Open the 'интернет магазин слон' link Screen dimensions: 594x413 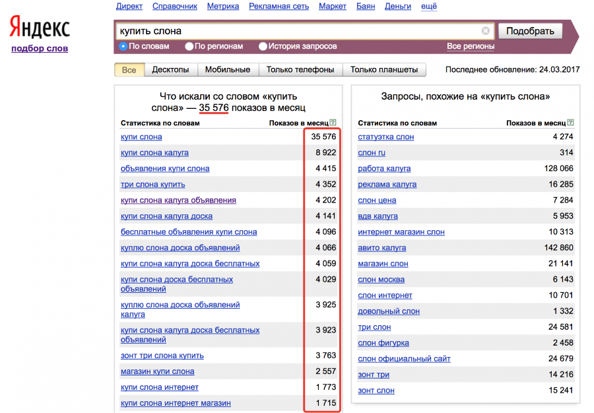(401, 232)
